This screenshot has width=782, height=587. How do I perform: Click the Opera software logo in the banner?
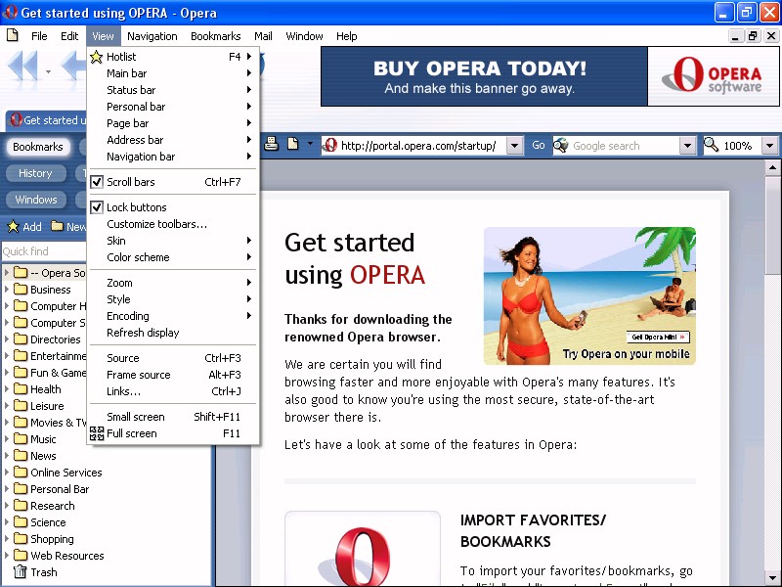(714, 76)
